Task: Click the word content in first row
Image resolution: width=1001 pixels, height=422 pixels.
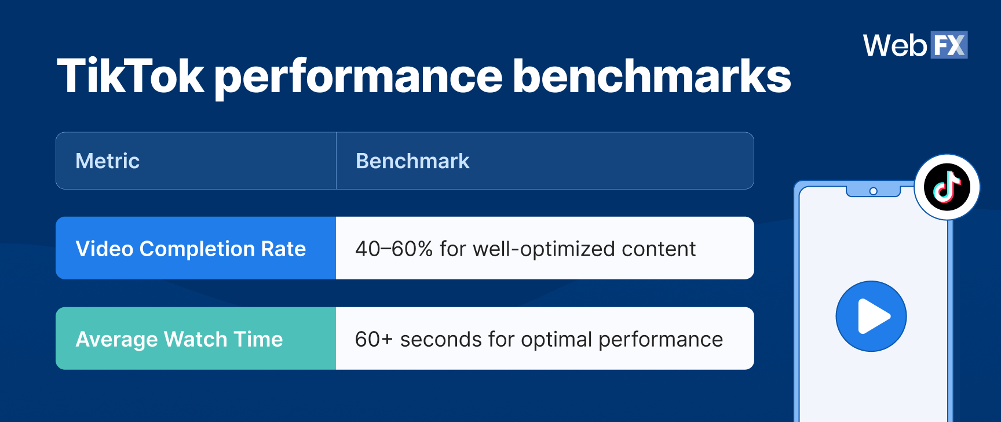Action: 658,249
